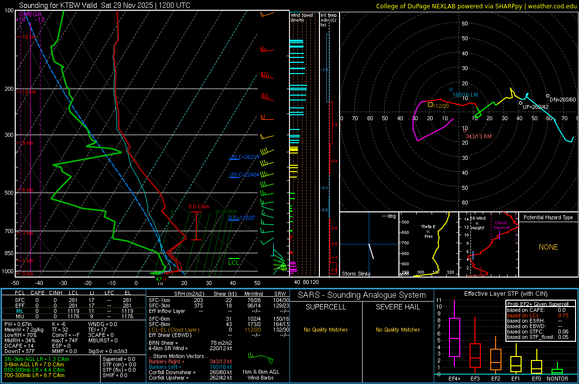Click the SHIP = 0.0 value
579x384 pixels.
tap(115, 375)
